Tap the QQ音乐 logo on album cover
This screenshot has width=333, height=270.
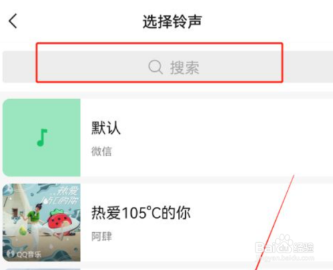[24, 254]
